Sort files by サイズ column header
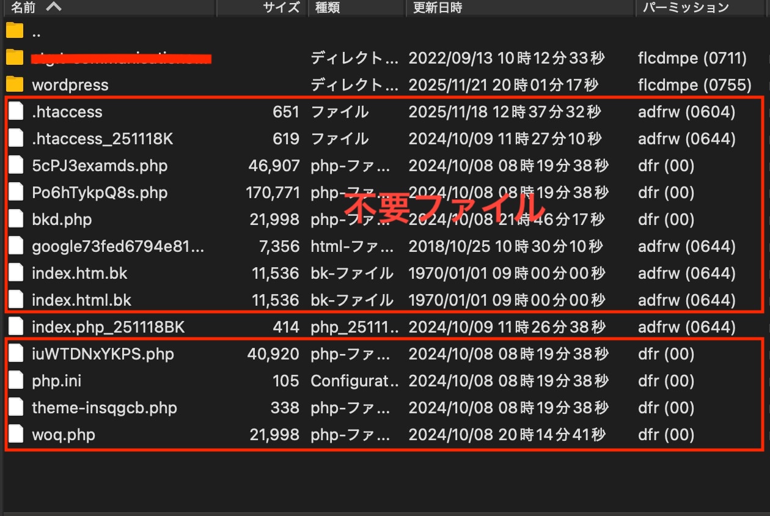This screenshot has height=516, width=770. 281,7
